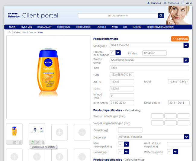Set second thumbnail as main photo icon
The height and width of the screenshot is (161, 196).
click(32, 142)
